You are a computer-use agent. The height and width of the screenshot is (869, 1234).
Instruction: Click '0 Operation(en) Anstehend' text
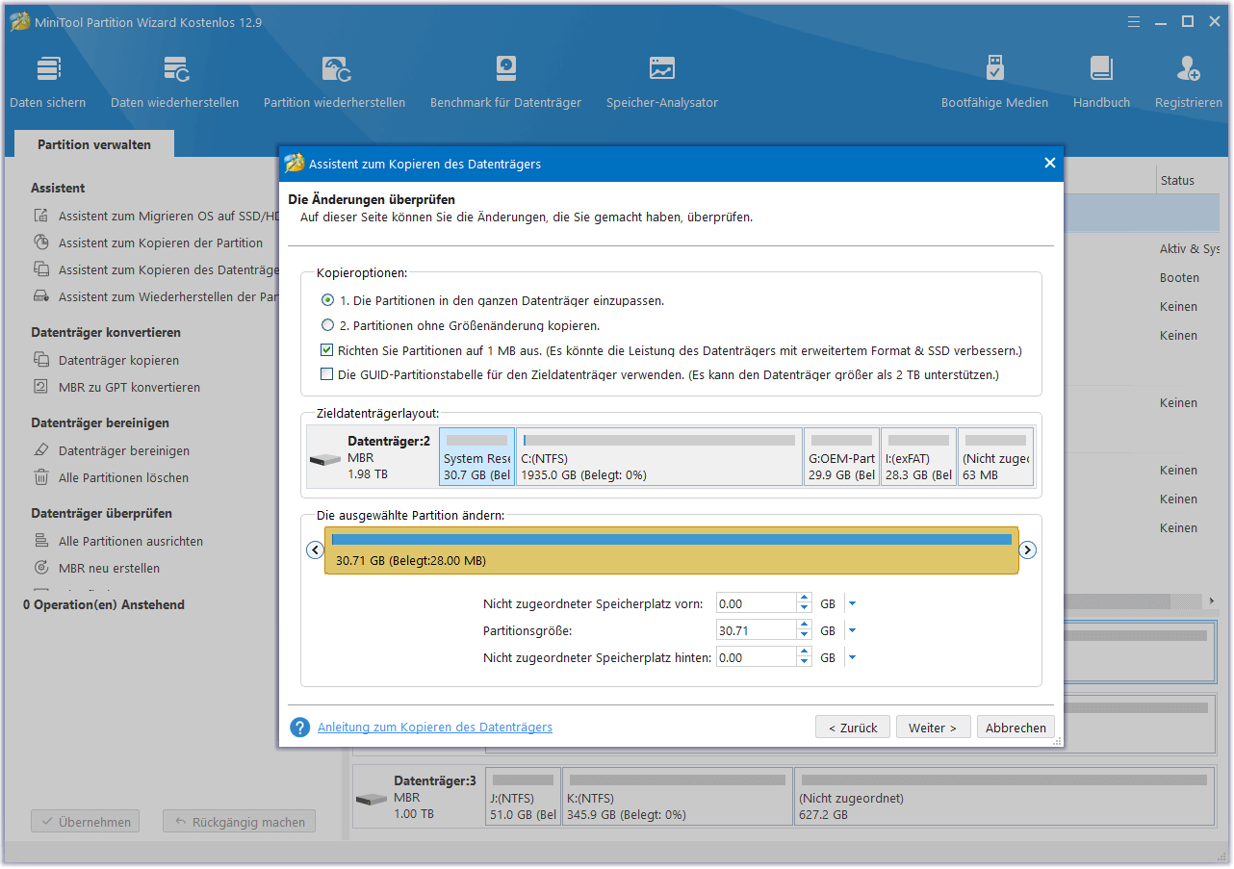tap(104, 605)
